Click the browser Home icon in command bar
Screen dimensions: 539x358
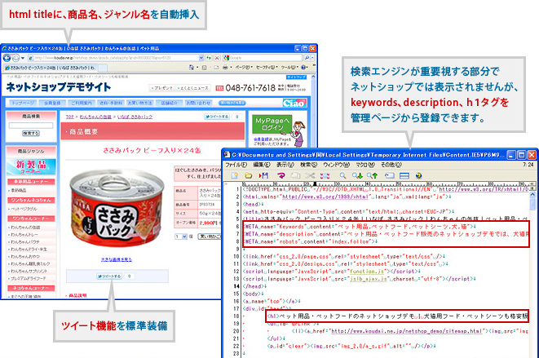[192, 68]
